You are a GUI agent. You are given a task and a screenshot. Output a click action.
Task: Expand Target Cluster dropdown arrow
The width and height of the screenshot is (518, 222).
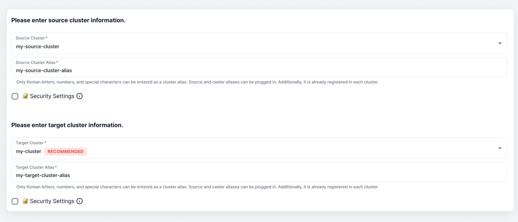pyautogui.click(x=500, y=148)
